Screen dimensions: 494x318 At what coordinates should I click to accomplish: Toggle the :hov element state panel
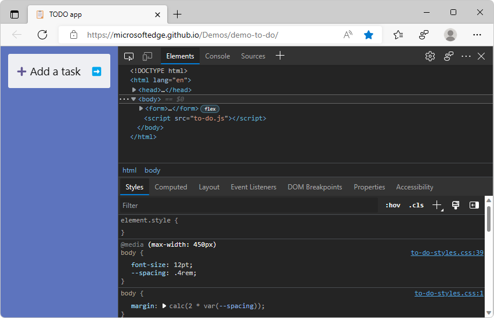tap(393, 205)
